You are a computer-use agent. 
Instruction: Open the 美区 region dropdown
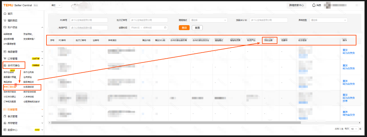[x=56, y=5]
